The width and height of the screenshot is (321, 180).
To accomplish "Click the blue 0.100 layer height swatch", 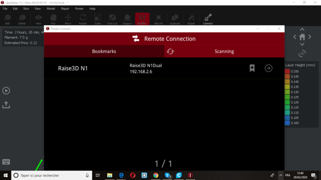I will pyautogui.click(x=287, y=123).
